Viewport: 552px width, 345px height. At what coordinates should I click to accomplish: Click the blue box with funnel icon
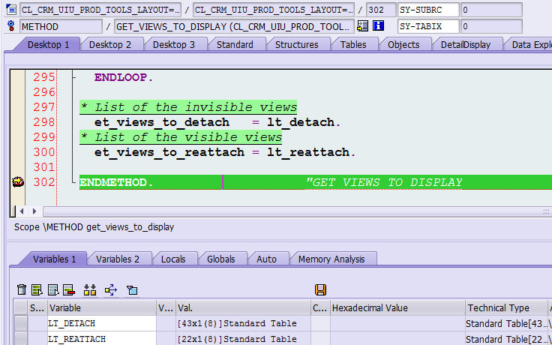click(x=132, y=289)
